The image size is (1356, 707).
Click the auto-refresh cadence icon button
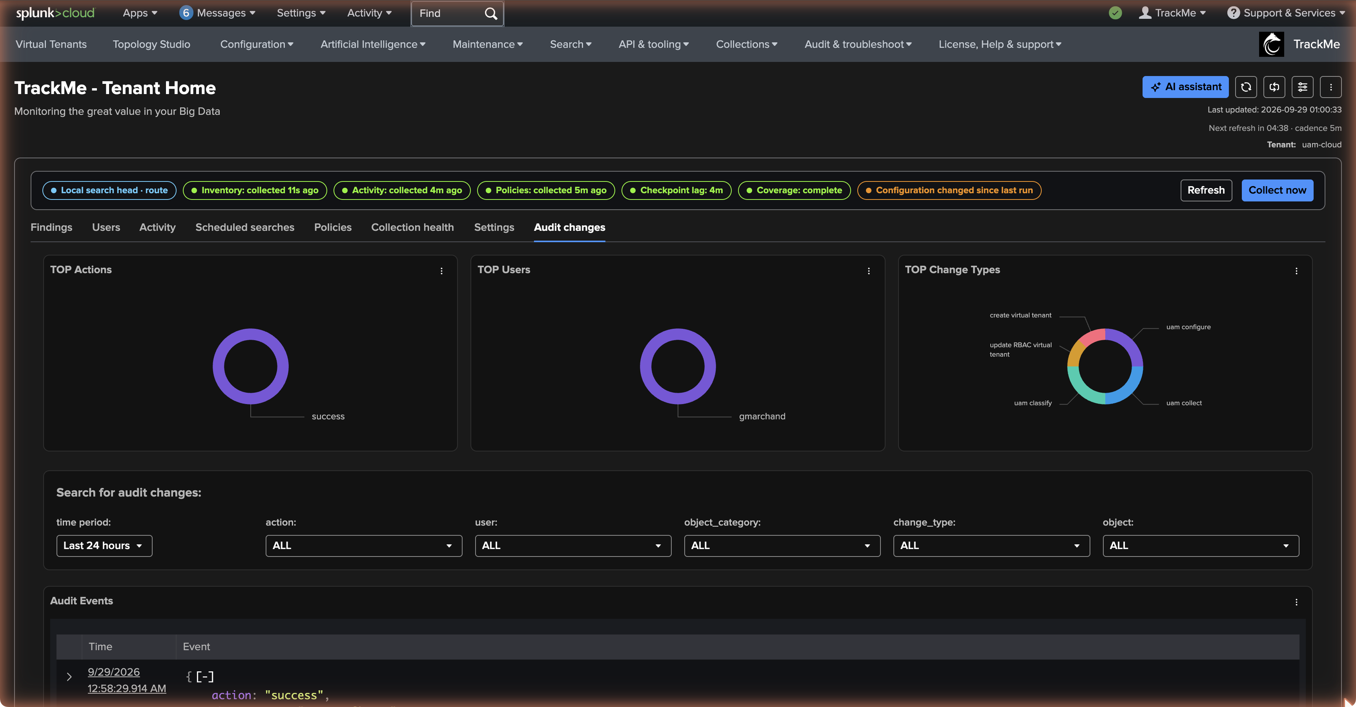point(1274,87)
